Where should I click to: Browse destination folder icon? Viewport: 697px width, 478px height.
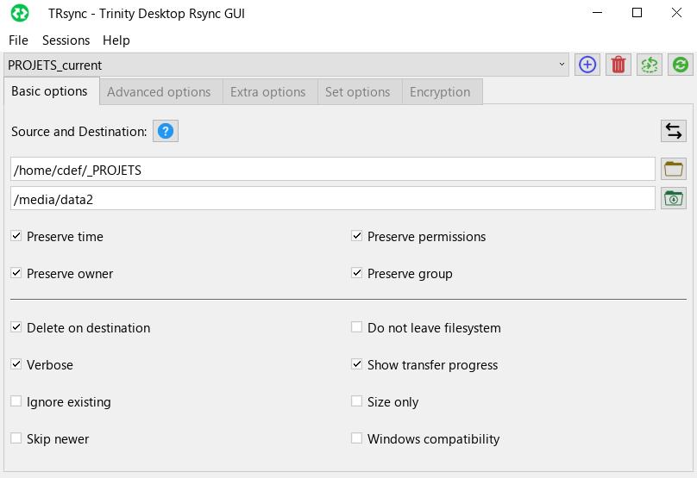[x=674, y=198]
